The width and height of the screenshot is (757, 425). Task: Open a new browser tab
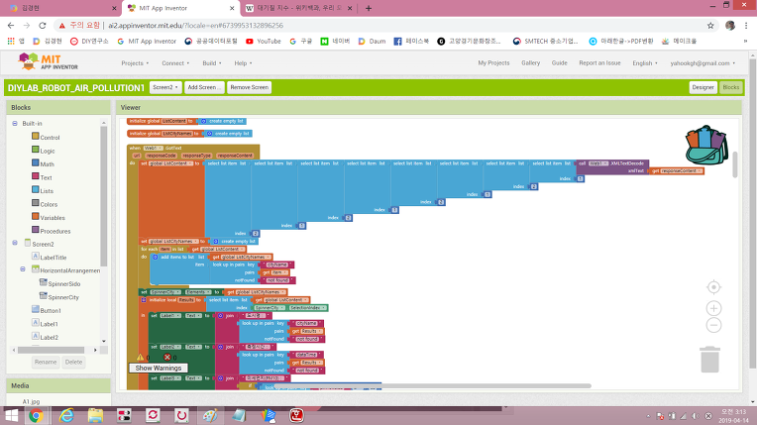point(369,8)
